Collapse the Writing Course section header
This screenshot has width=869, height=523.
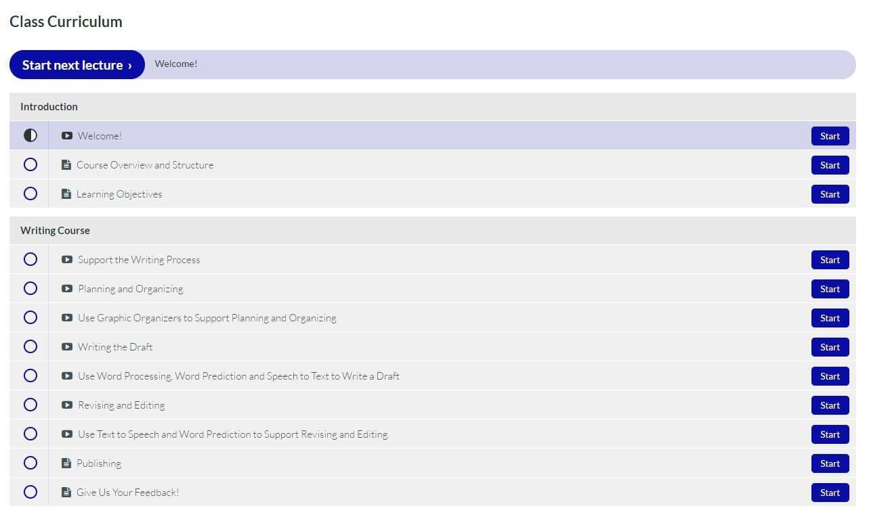[x=55, y=231]
